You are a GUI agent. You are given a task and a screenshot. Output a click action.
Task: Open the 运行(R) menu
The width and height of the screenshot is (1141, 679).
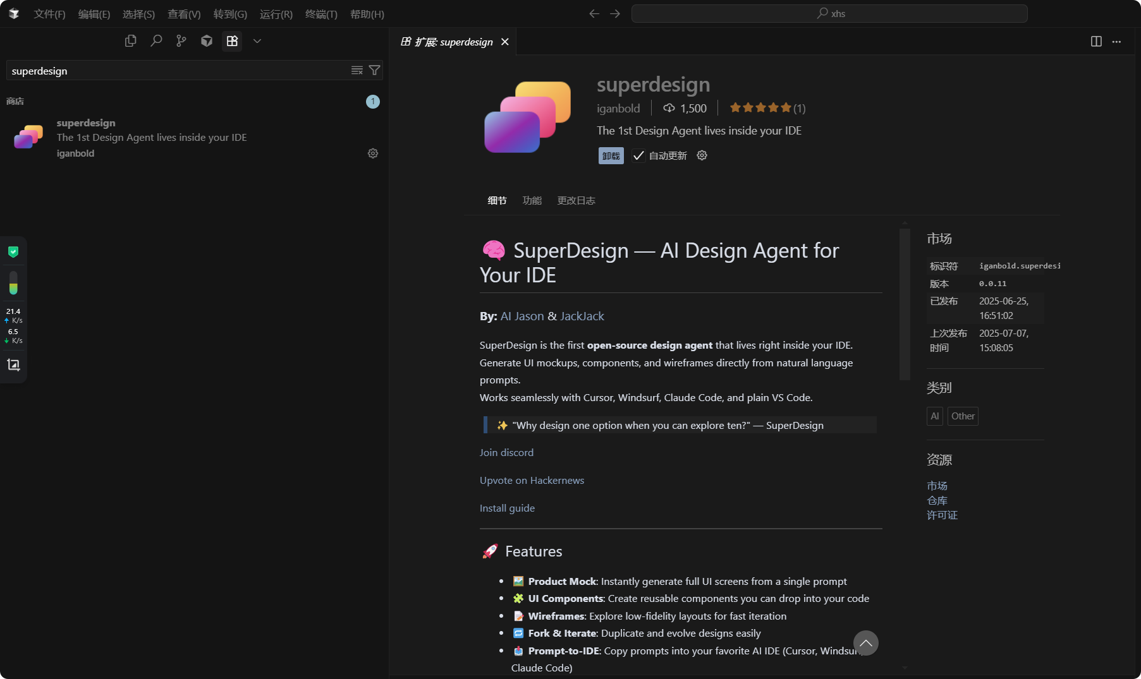276,14
